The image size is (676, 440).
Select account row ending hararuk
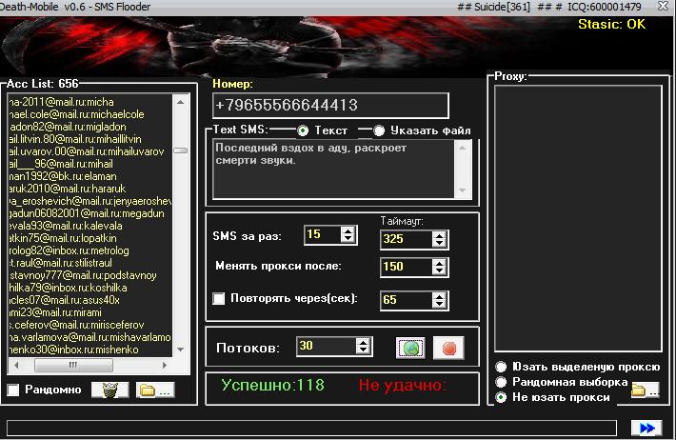pyautogui.click(x=90, y=189)
